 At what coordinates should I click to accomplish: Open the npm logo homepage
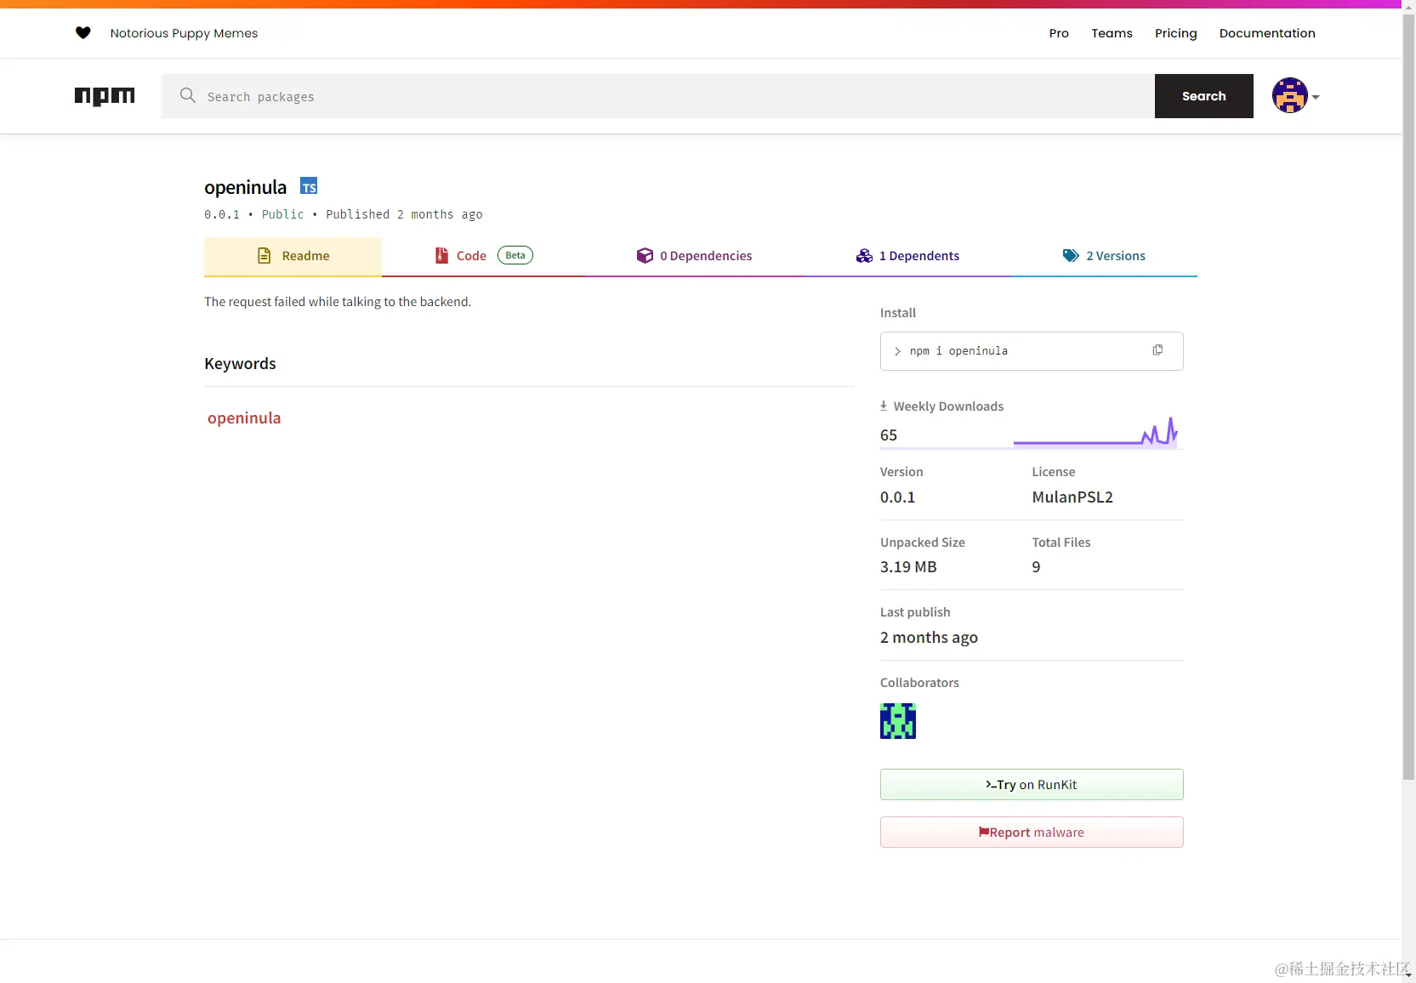pos(105,96)
